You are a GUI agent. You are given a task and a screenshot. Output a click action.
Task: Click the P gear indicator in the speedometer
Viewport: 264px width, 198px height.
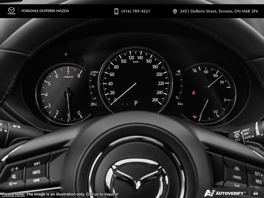[x=136, y=103]
